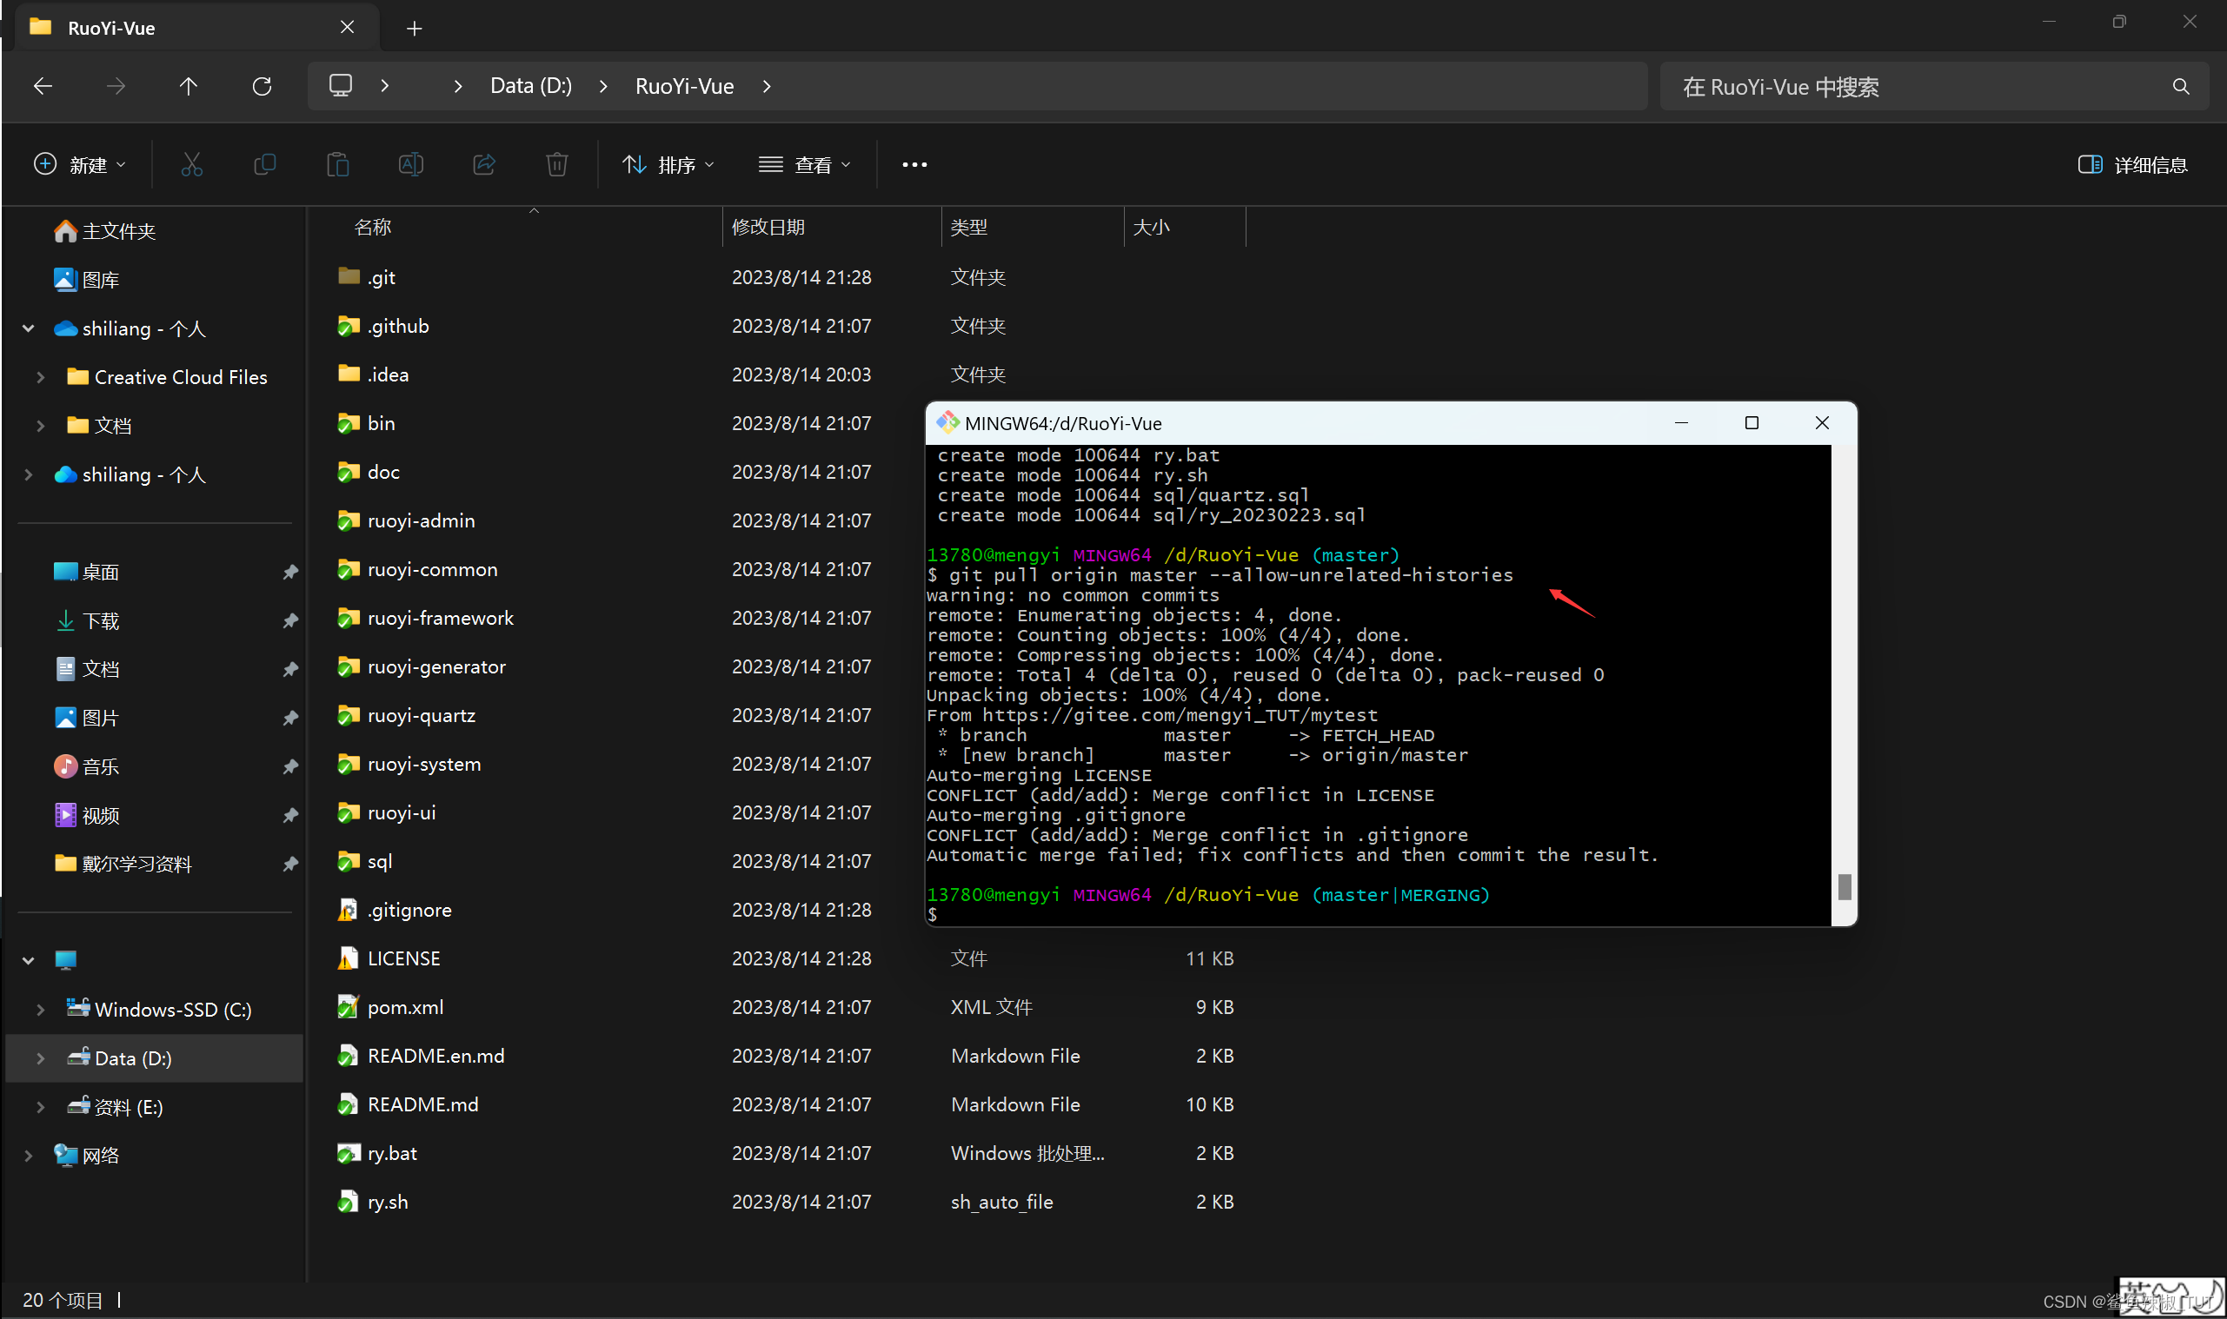The image size is (2227, 1319).
Task: Navigate up one folder level
Action: point(189,86)
